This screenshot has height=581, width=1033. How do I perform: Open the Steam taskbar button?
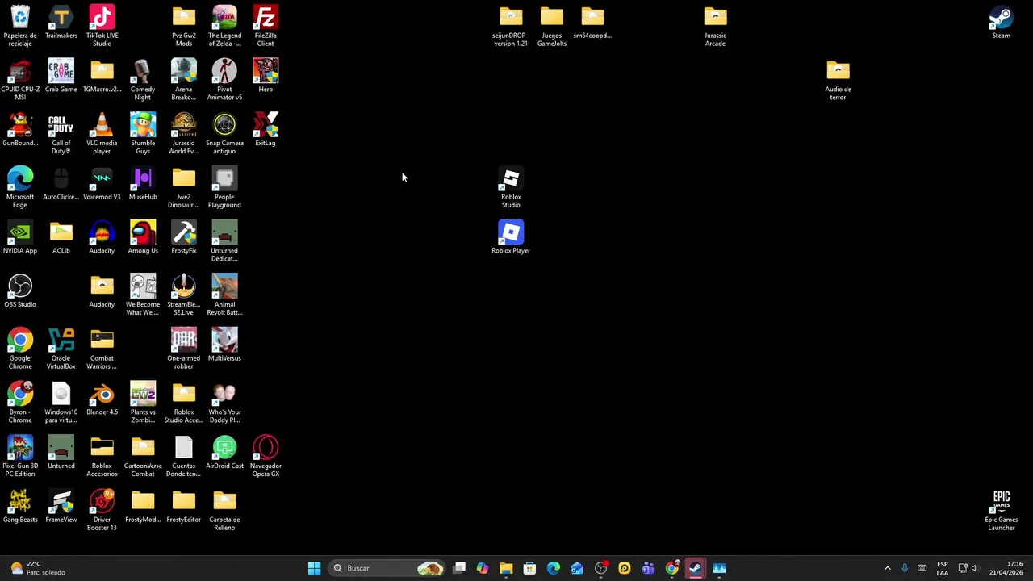[x=695, y=568]
